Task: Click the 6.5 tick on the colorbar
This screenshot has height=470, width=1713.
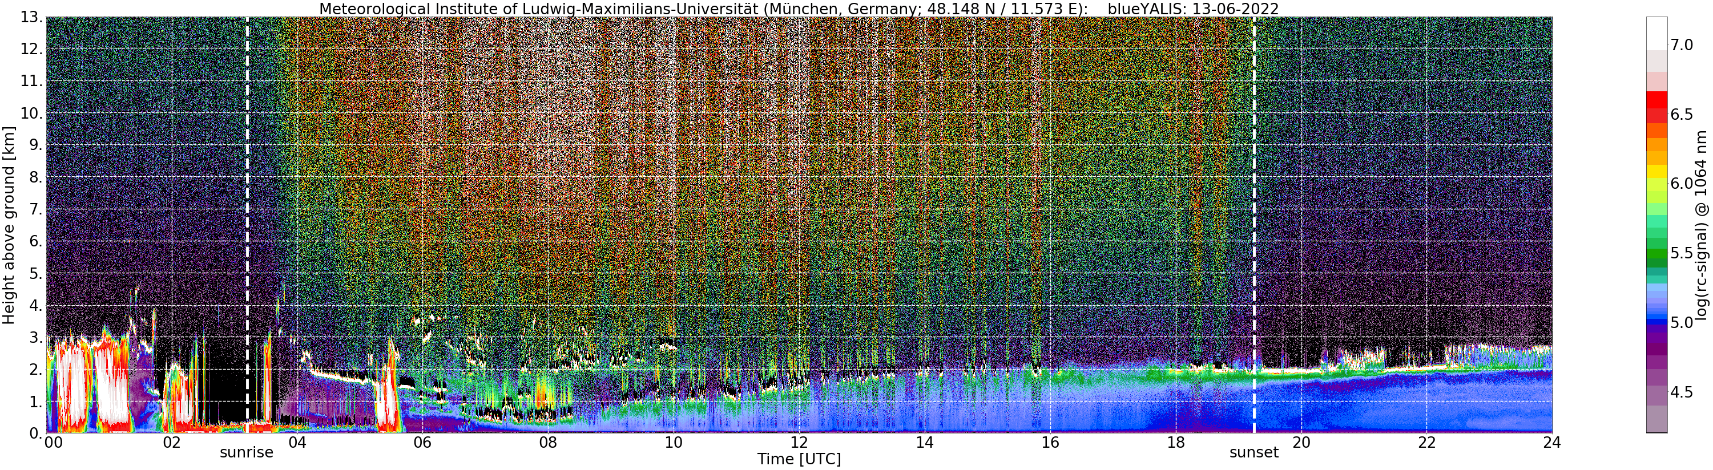Action: coord(1682,114)
